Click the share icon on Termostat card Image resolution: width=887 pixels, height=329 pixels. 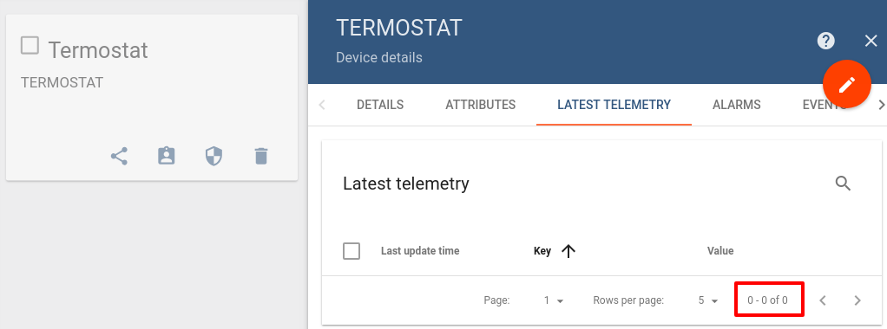119,157
